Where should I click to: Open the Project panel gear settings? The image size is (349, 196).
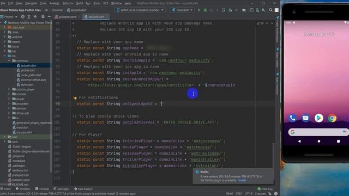[x=43, y=17]
